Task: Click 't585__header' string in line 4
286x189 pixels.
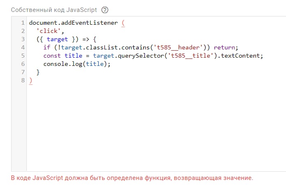Action: (178, 47)
